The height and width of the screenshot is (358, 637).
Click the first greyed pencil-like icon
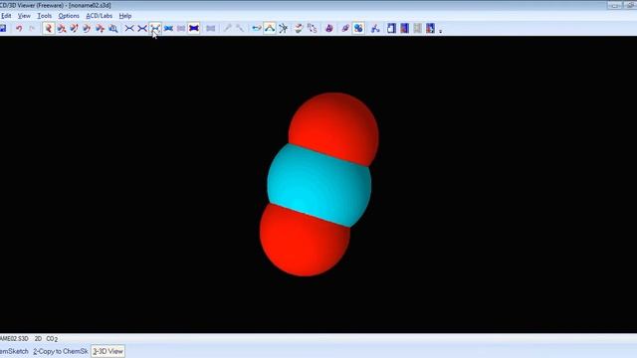[228, 28]
